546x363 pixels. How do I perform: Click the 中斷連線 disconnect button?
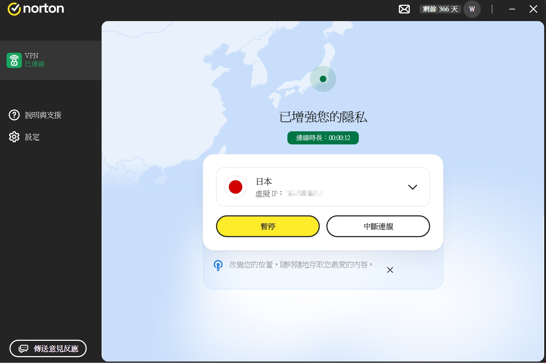(378, 226)
